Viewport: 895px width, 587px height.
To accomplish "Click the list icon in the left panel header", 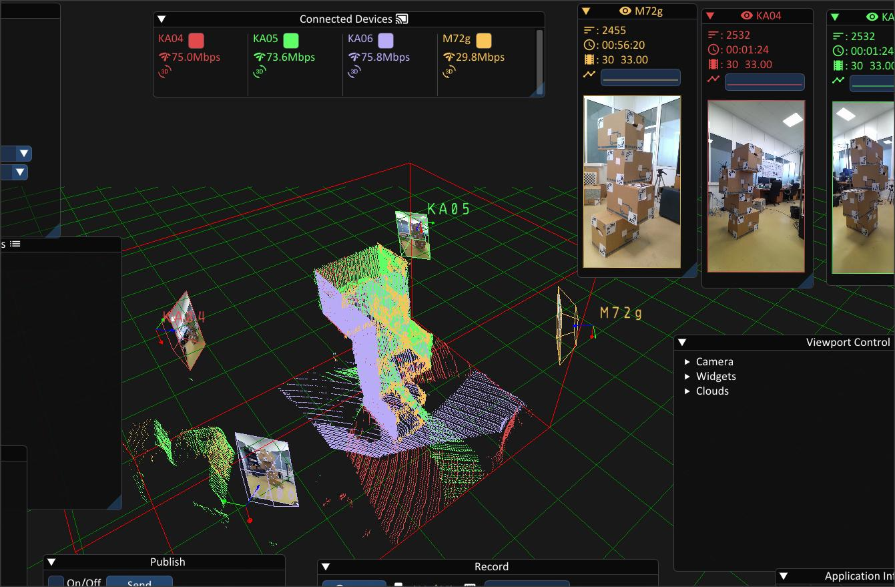I will [15, 244].
